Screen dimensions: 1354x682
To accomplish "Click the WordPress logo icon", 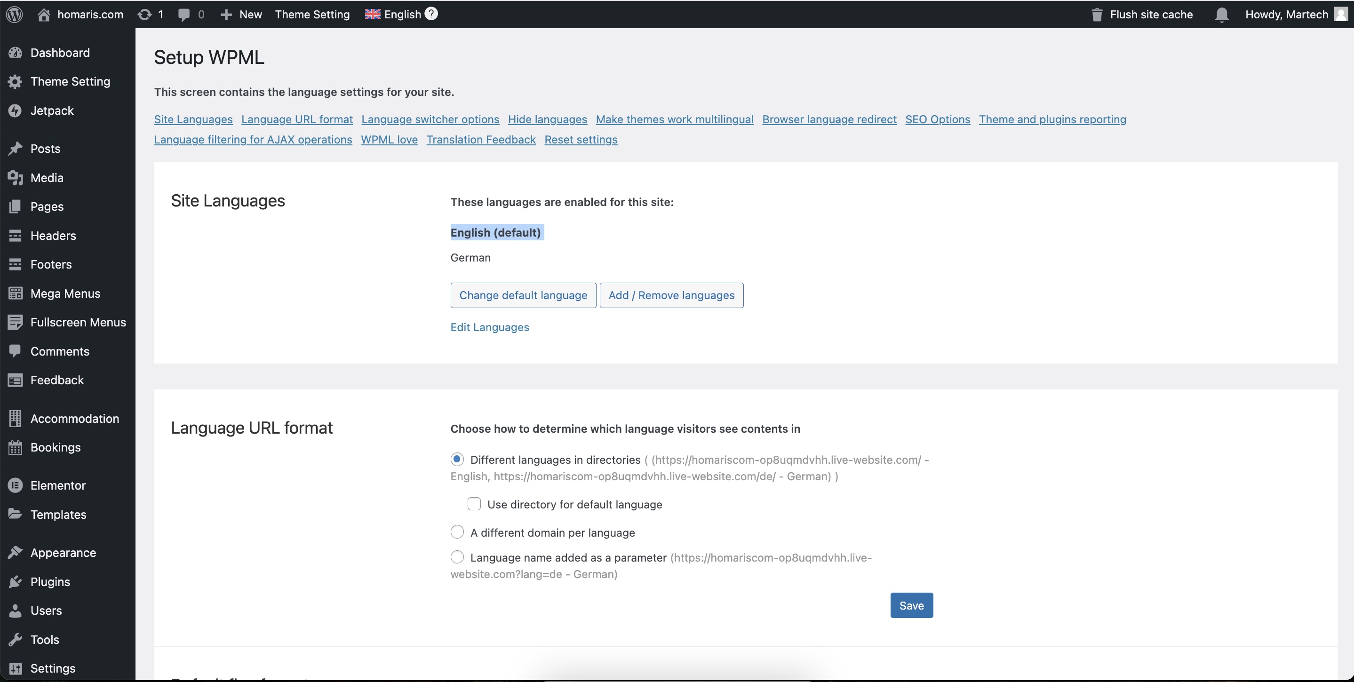I will [15, 14].
